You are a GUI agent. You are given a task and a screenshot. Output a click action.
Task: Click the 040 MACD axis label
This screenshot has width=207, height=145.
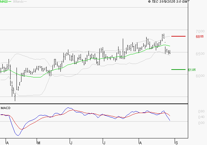(201, 117)
